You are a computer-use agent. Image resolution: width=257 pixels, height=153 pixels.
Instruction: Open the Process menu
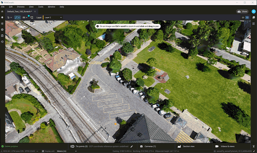(x=21, y=7)
